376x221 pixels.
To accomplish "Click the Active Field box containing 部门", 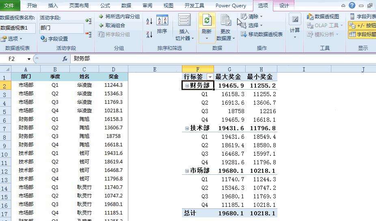I will 62,28.
